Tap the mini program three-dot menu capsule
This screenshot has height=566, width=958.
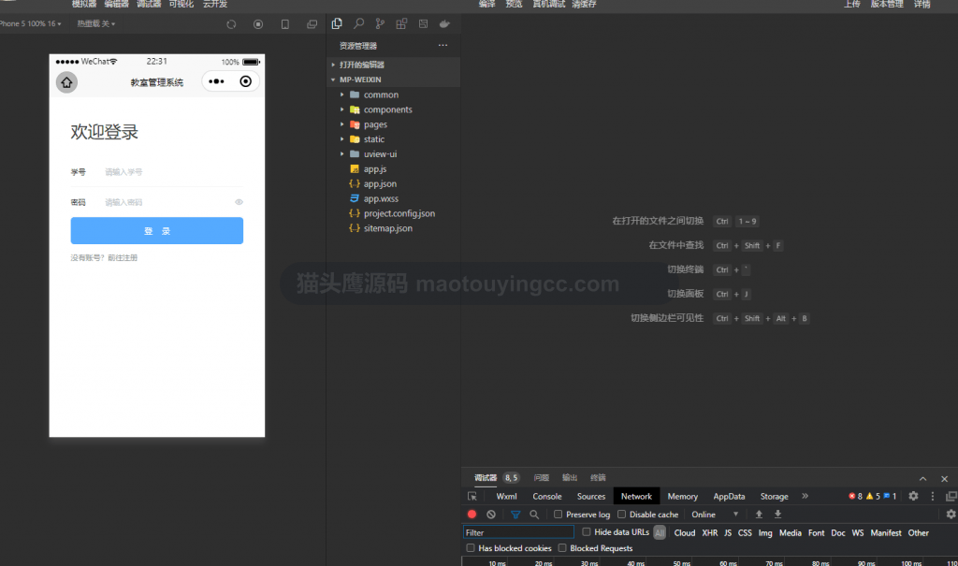(x=216, y=81)
